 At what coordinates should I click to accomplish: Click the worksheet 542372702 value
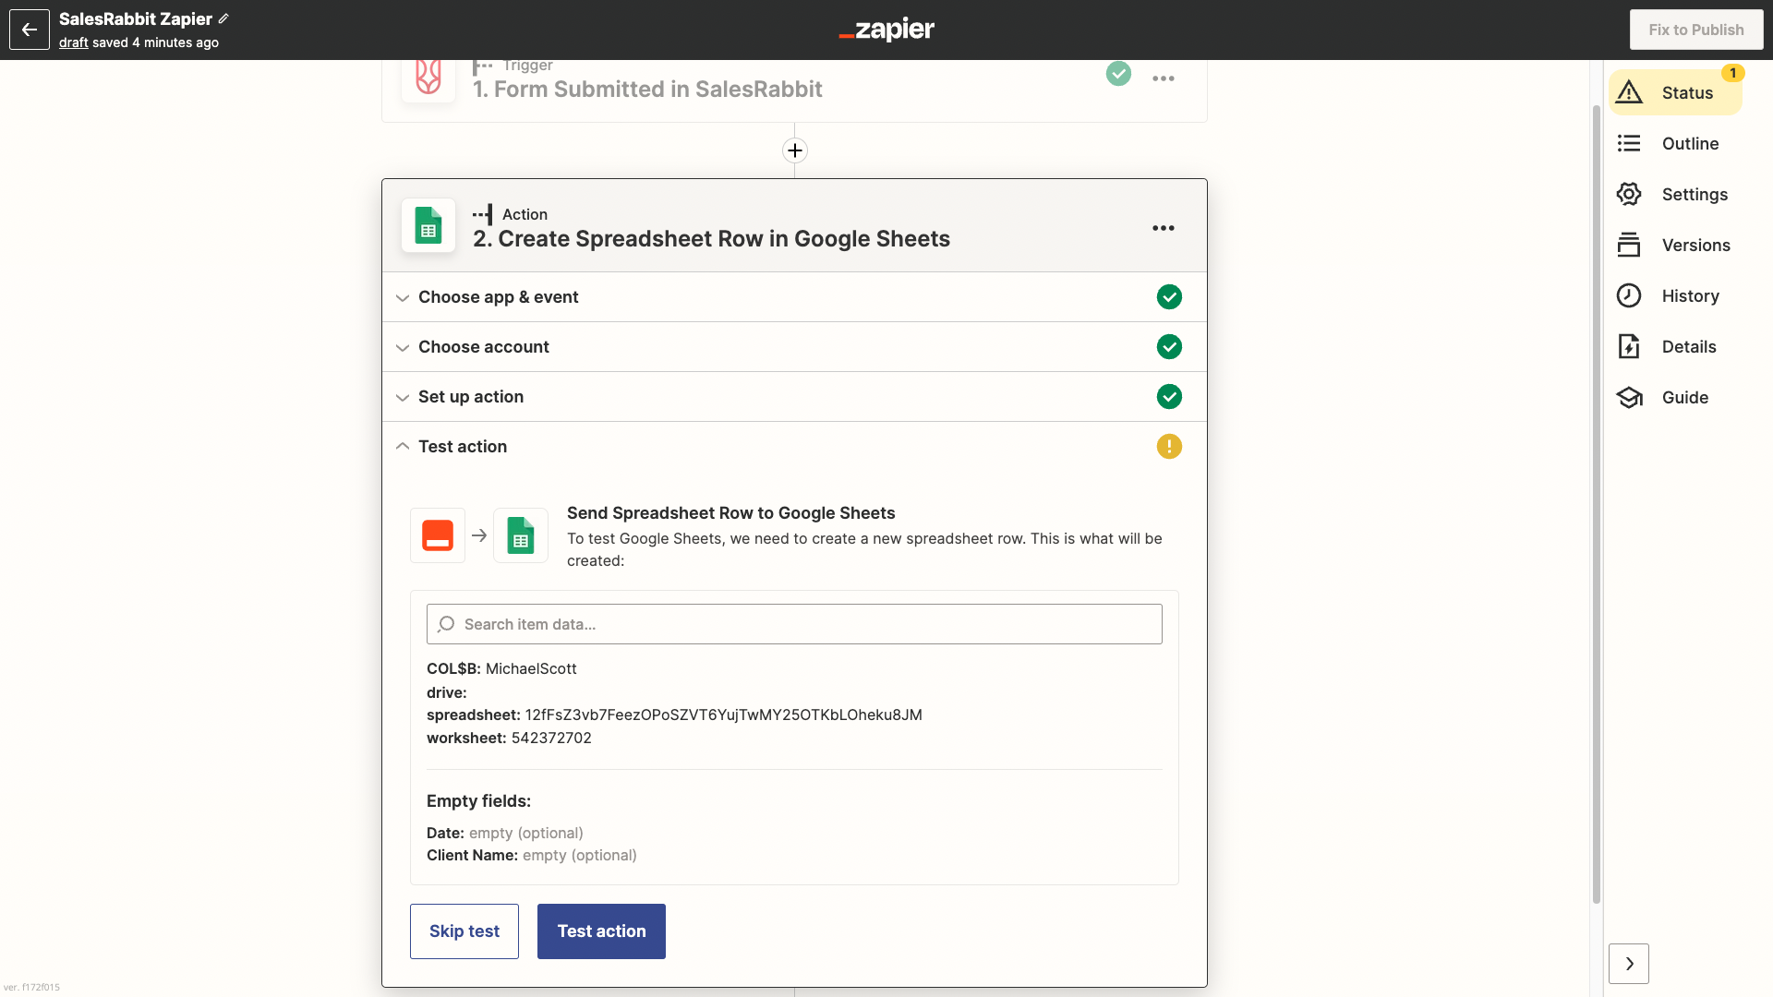[551, 738]
